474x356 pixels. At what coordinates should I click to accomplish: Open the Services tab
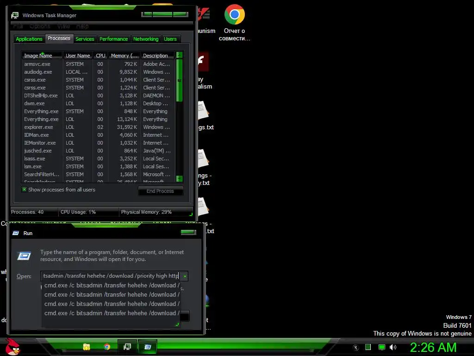(x=85, y=39)
